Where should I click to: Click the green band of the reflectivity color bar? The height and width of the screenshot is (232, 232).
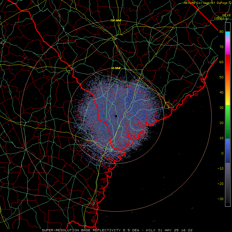click(x=228, y=122)
